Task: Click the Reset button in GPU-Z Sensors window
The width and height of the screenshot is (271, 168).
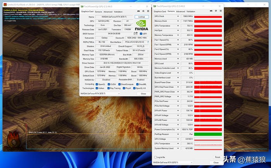Action: pos(218,157)
